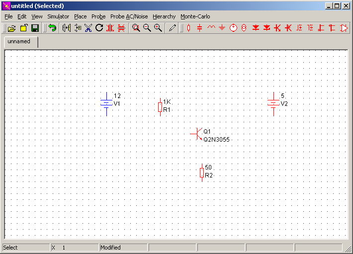Open the File menu

pyautogui.click(x=8, y=16)
